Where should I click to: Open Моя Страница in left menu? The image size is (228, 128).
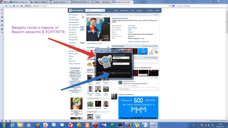pyautogui.click(x=73, y=15)
